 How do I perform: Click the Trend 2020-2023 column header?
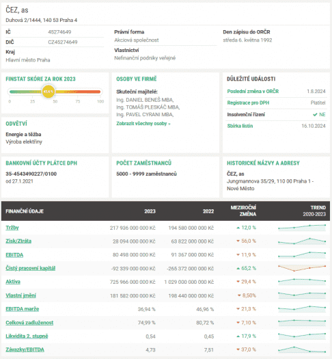pyautogui.click(x=314, y=211)
